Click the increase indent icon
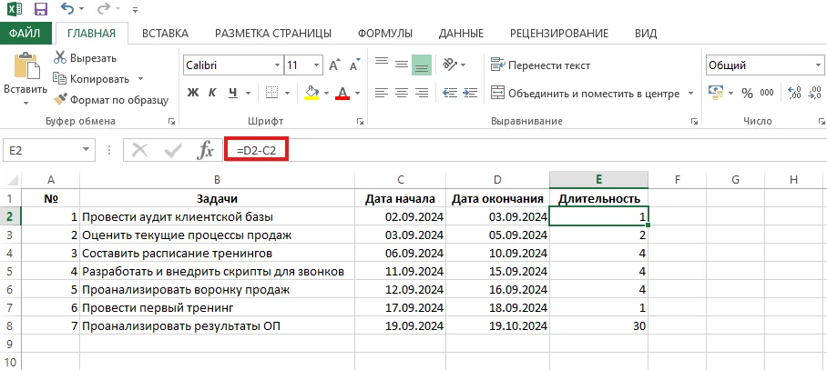The height and width of the screenshot is (370, 827). click(470, 93)
